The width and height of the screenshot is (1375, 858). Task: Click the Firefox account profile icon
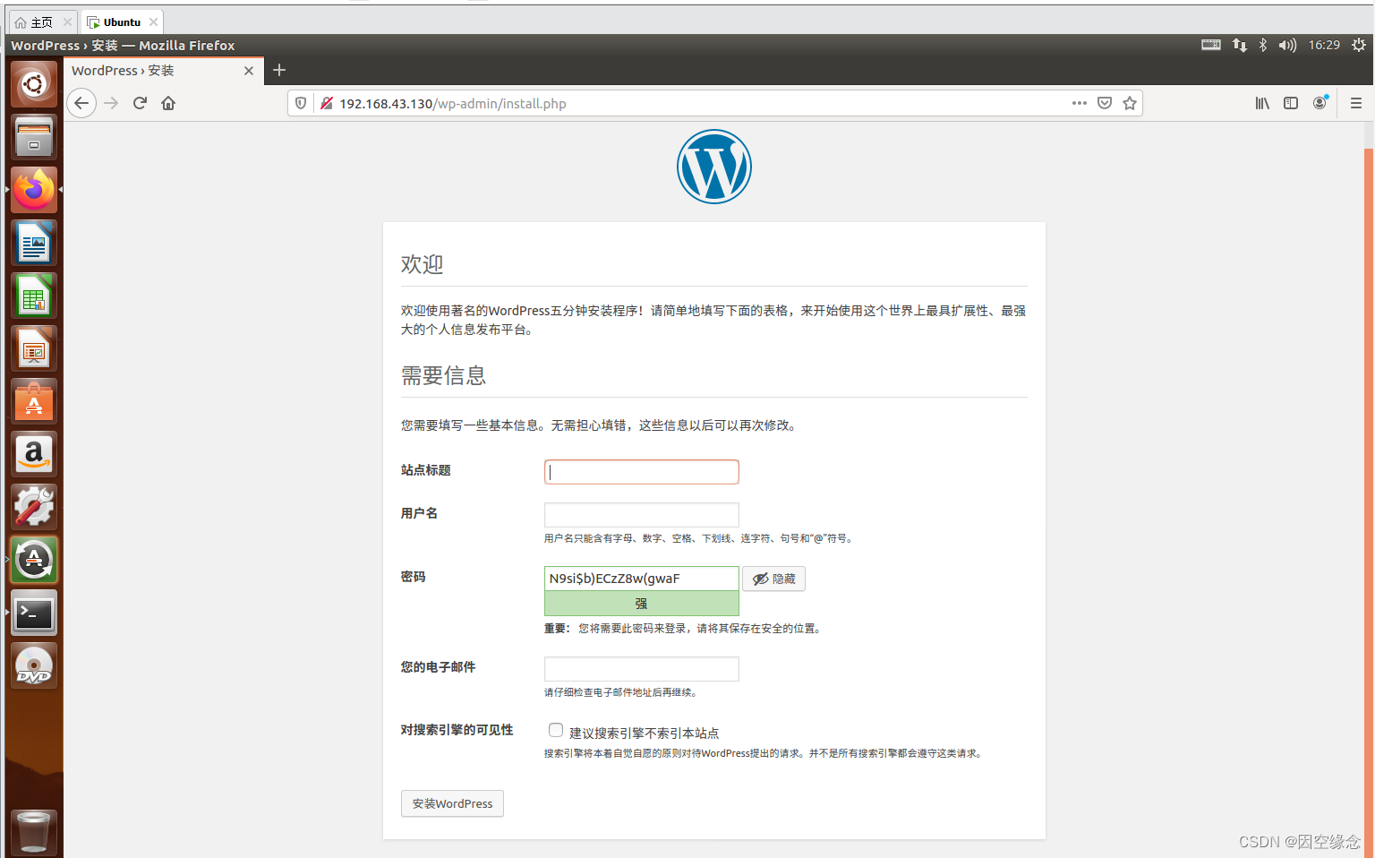[1319, 103]
